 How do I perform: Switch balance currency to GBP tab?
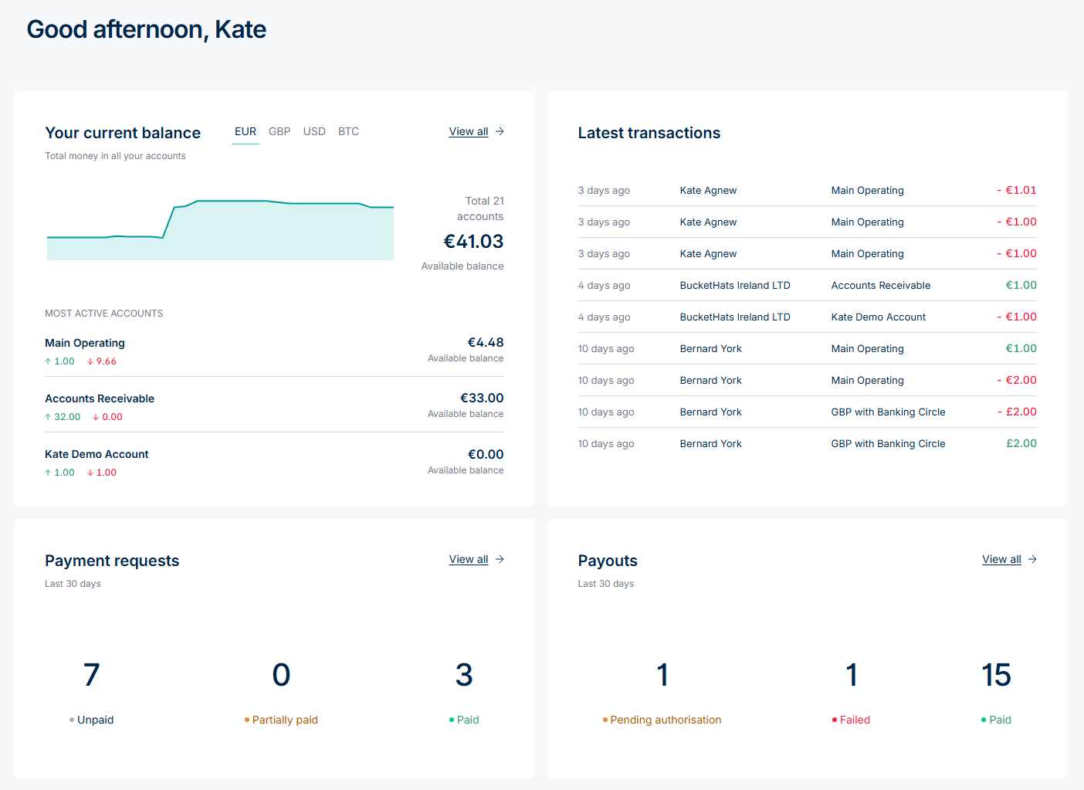pyautogui.click(x=279, y=132)
